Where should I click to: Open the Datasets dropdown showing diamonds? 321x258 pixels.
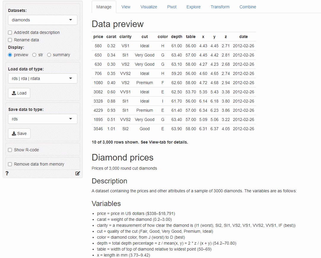pos(42,20)
